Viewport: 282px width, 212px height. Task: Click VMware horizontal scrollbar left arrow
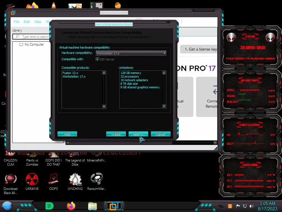coord(68,143)
